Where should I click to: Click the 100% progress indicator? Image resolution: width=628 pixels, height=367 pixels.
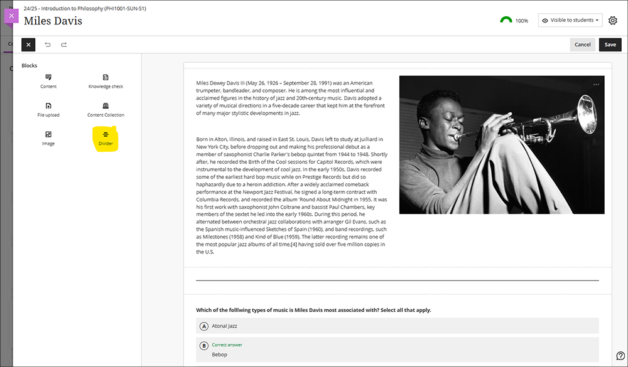click(514, 21)
